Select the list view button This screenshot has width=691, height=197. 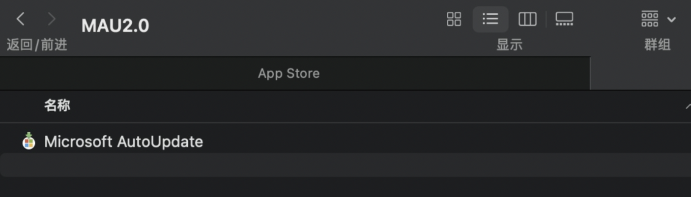coord(490,19)
